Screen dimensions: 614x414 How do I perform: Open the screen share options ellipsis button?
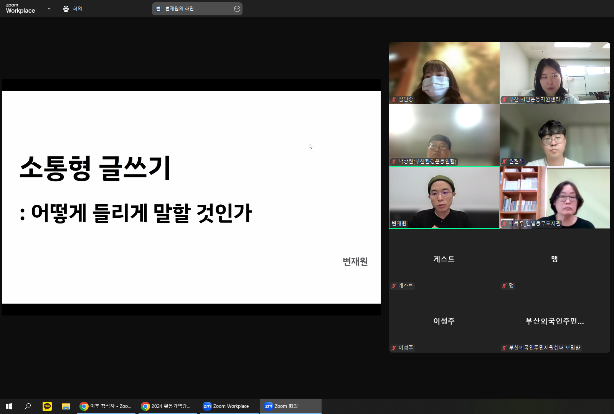tap(237, 9)
